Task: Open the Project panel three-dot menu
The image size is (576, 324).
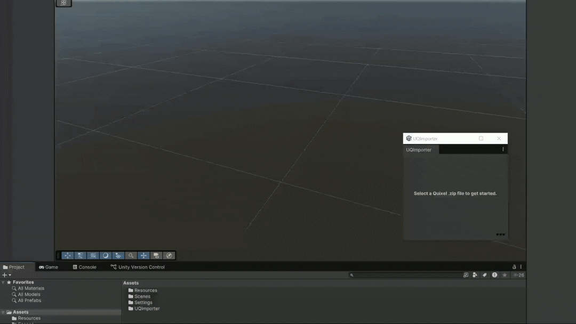Action: [521, 267]
